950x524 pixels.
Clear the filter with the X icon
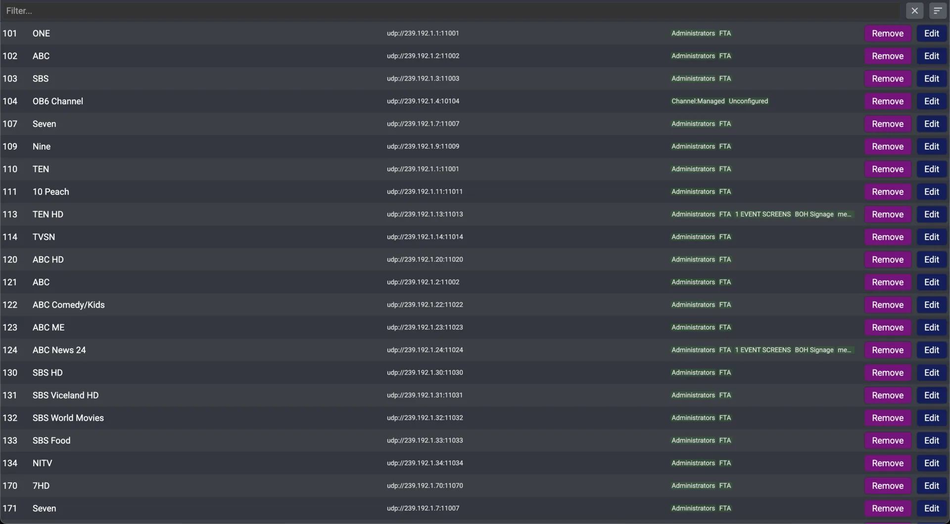(x=914, y=10)
